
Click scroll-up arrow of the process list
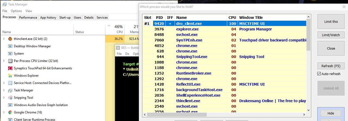point(308,17)
